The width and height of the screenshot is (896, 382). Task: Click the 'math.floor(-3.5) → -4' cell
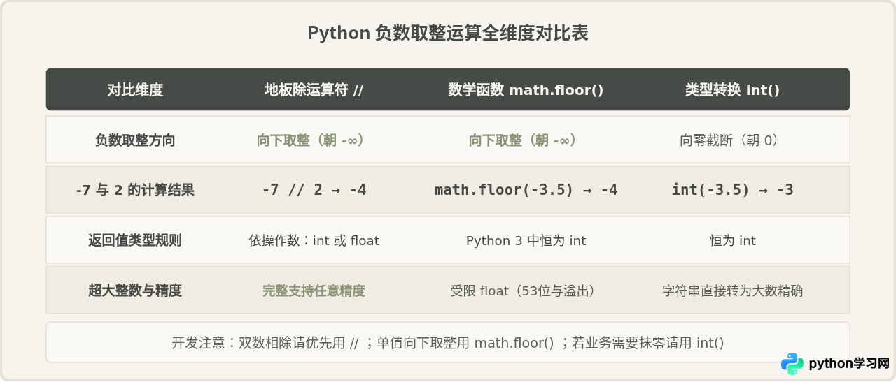(526, 190)
